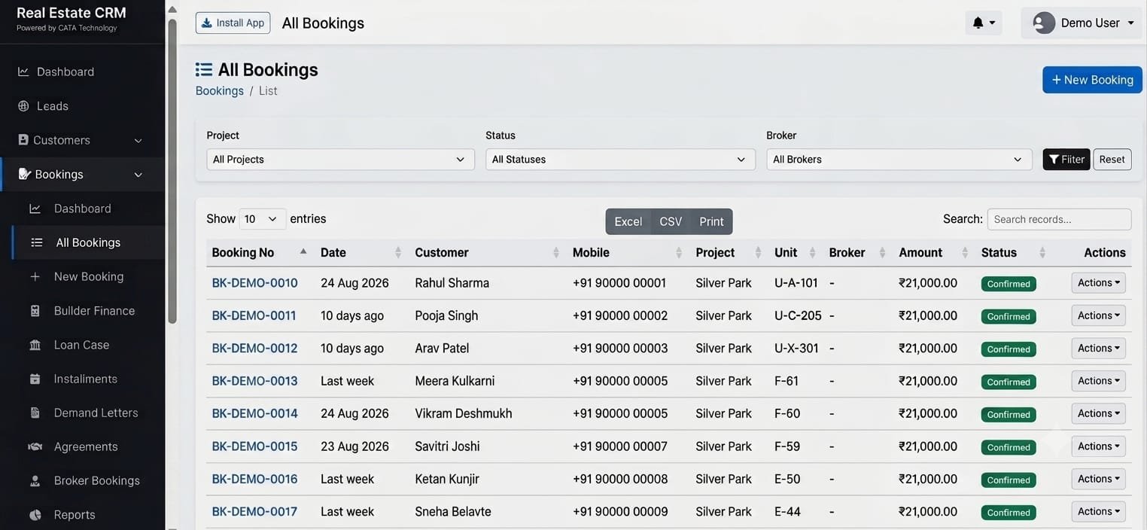Click unit cell U-X-301
Image resolution: width=1147 pixels, height=530 pixels.
(796, 348)
